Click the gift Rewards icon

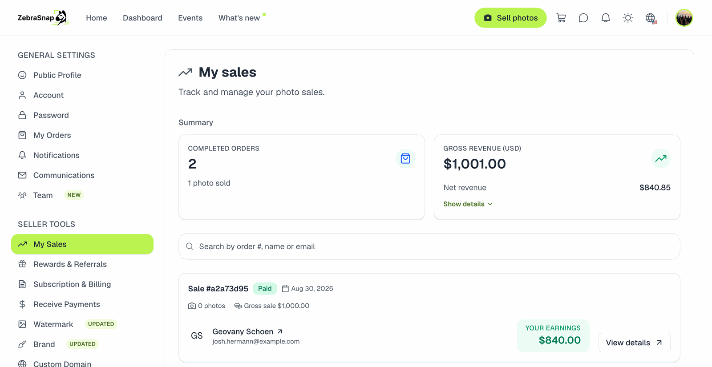point(22,264)
